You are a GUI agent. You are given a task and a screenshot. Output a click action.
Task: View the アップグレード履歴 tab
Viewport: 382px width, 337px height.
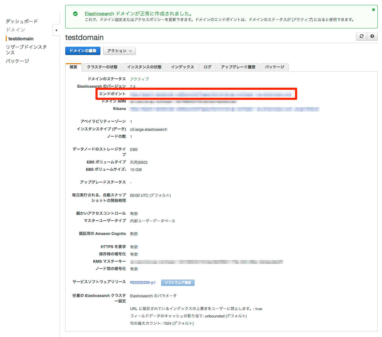coord(238,67)
